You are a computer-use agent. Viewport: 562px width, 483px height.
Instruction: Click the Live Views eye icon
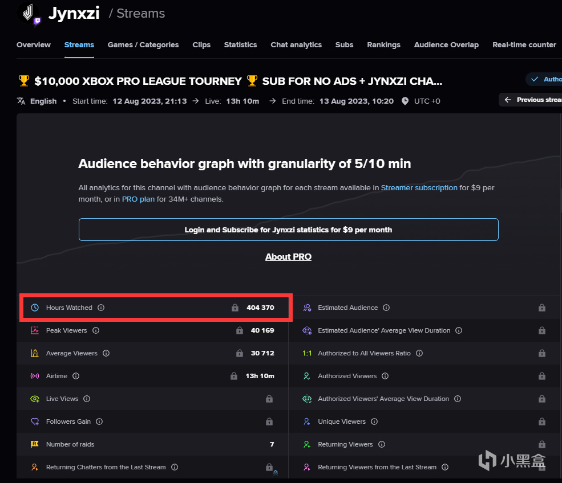click(x=35, y=399)
